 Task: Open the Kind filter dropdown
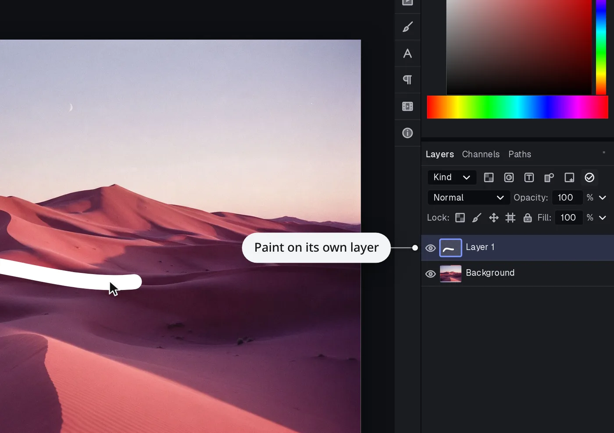point(452,177)
